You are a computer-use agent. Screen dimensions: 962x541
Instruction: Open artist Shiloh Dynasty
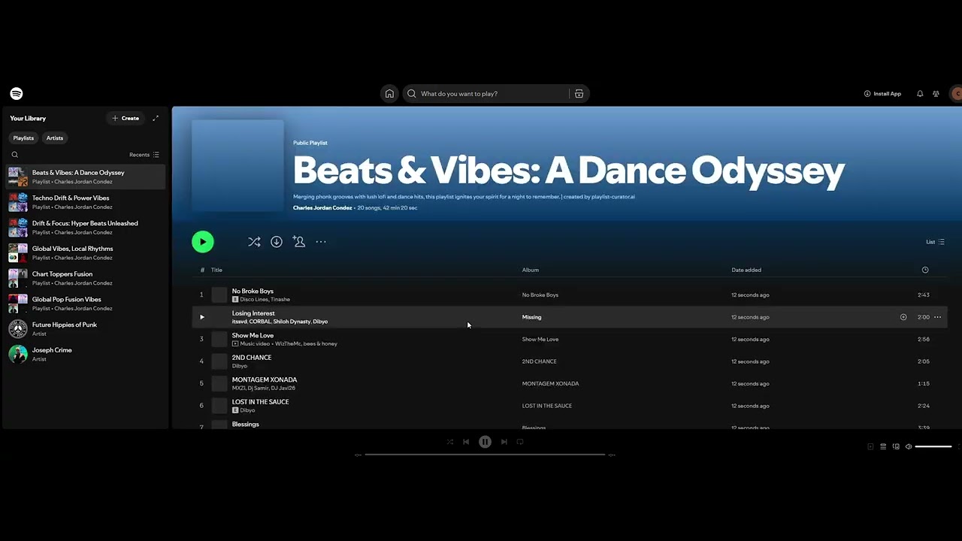tap(292, 322)
